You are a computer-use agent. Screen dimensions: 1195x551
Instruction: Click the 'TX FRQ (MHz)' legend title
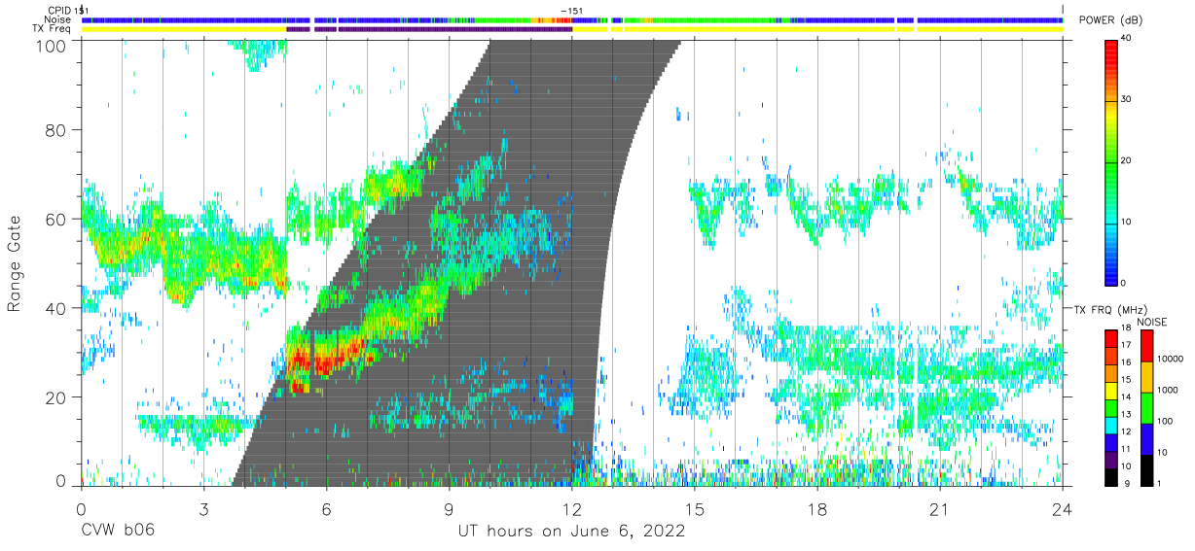[x=1110, y=309]
